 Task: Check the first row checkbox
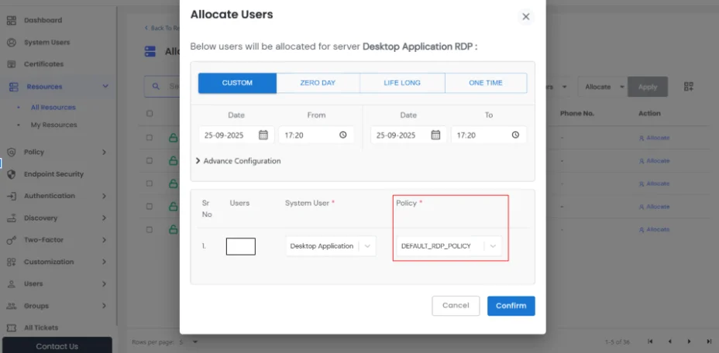tap(150, 138)
